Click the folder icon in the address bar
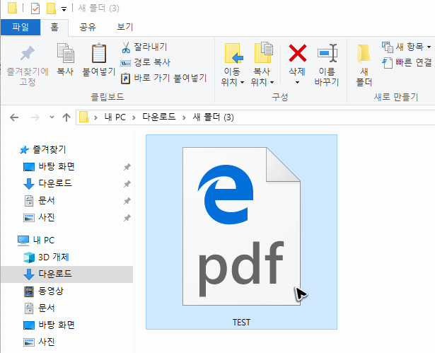 [83, 117]
